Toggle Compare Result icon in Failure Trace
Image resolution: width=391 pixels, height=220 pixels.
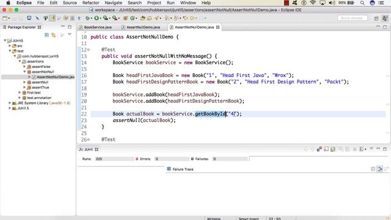pos(386,169)
